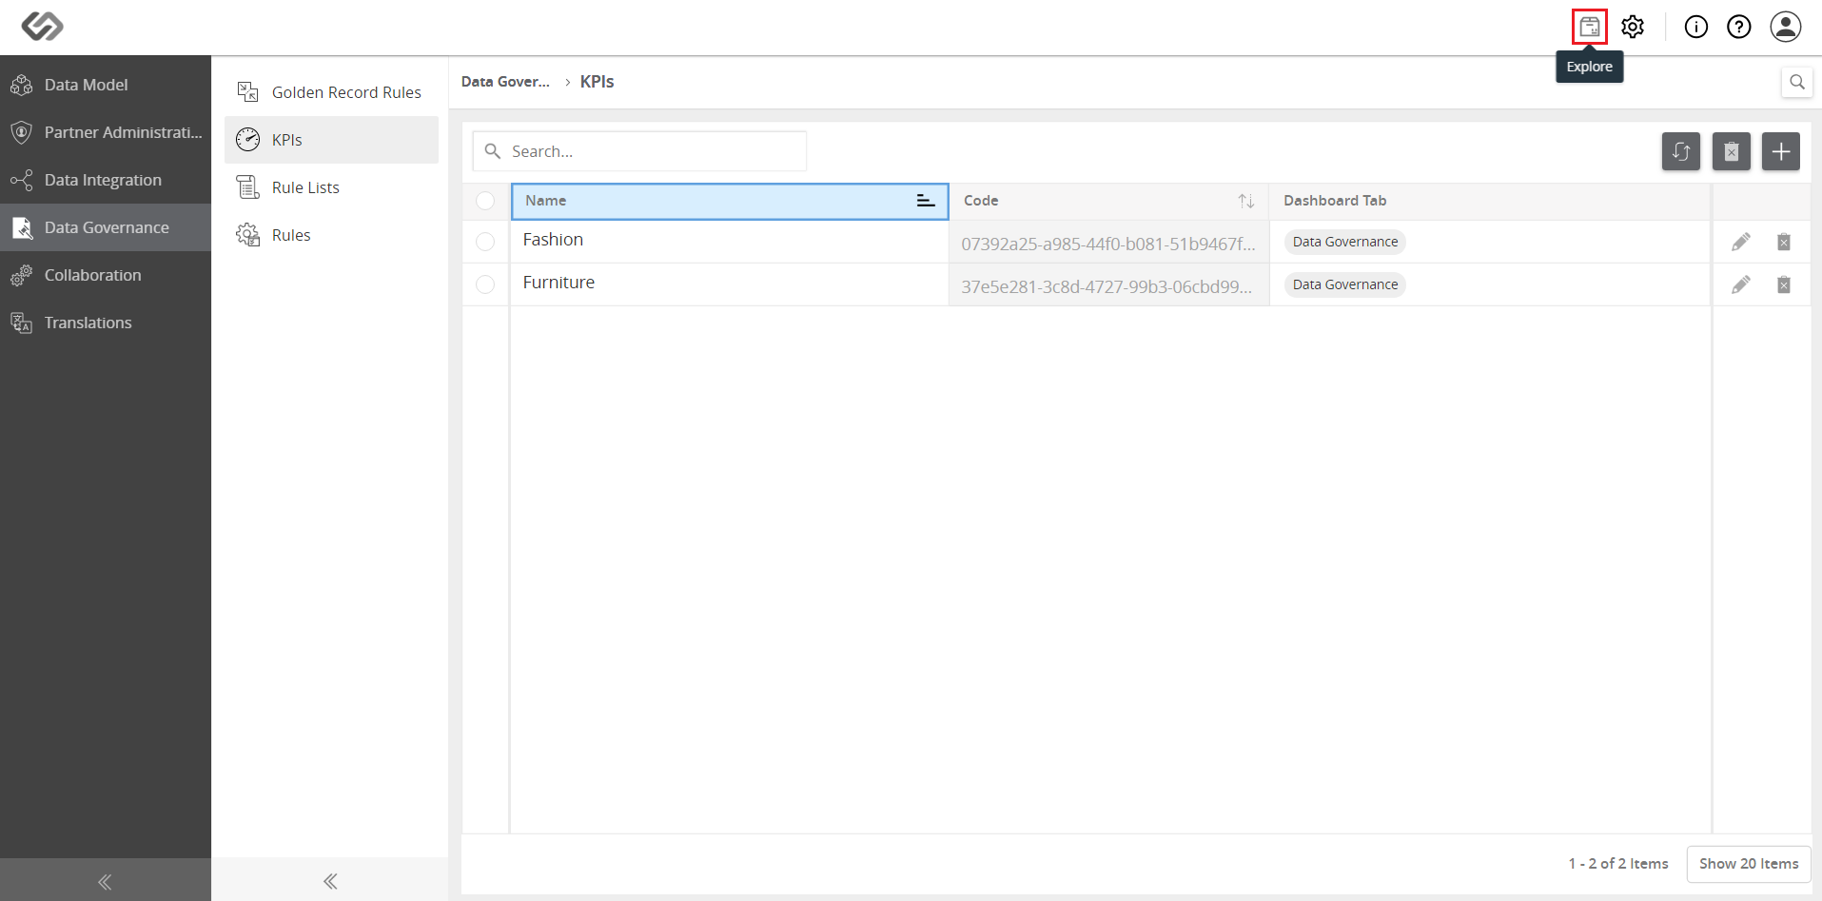Open the Name column filter menu icon
Screen dimensions: 1822x901
coord(925,201)
